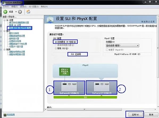Select GeForce GT 650M (1) GPU card

coord(69,88)
